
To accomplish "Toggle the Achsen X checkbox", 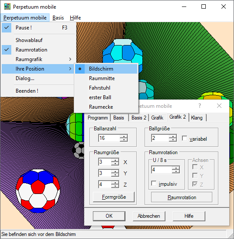I will pos(195,167).
